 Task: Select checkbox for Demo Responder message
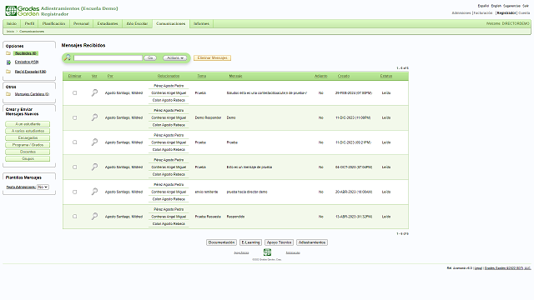point(74,117)
